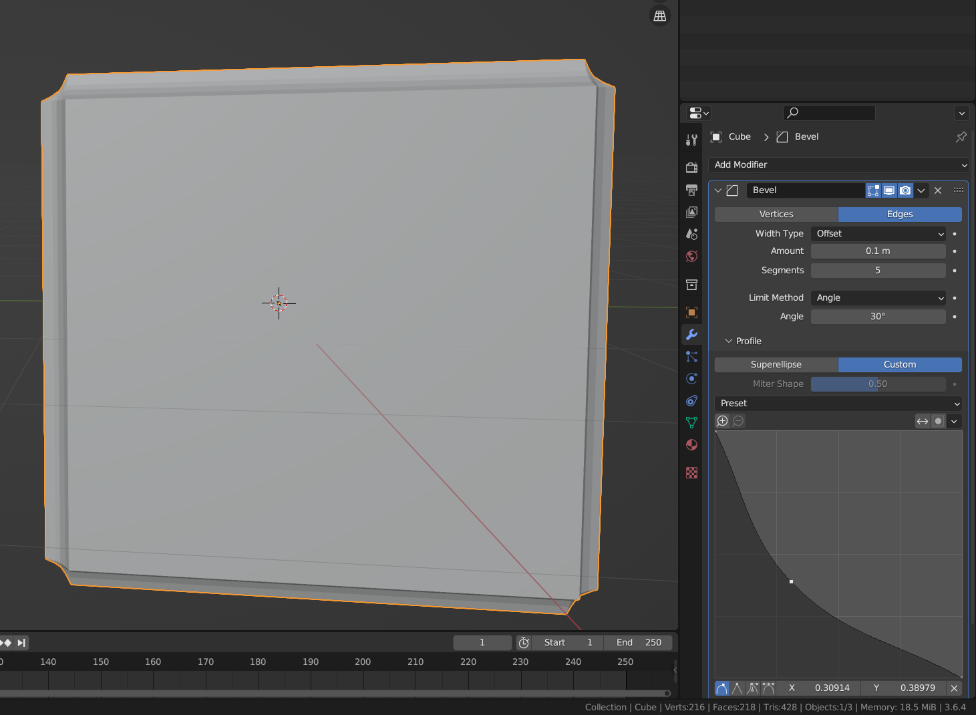Viewport: 976px width, 715px height.
Task: Toggle Bevel modifier edit mode display
Action: pos(872,190)
